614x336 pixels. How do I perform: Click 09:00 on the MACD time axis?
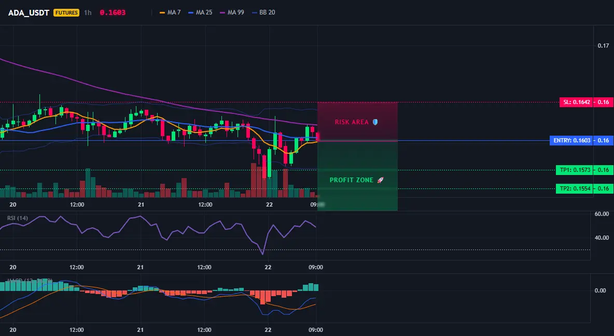tap(316, 330)
